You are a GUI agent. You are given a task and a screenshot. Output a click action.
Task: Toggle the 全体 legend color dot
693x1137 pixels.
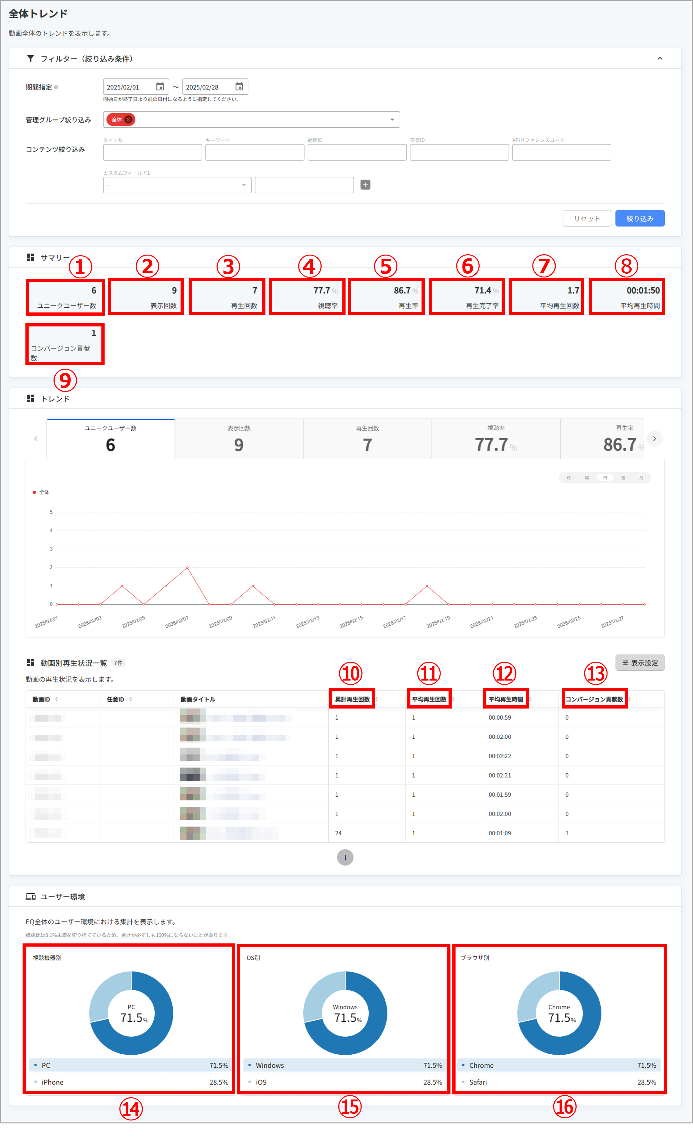34,492
